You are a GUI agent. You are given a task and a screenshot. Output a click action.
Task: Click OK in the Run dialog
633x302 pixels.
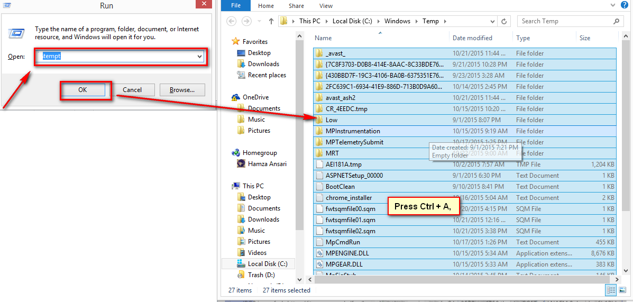(x=82, y=89)
